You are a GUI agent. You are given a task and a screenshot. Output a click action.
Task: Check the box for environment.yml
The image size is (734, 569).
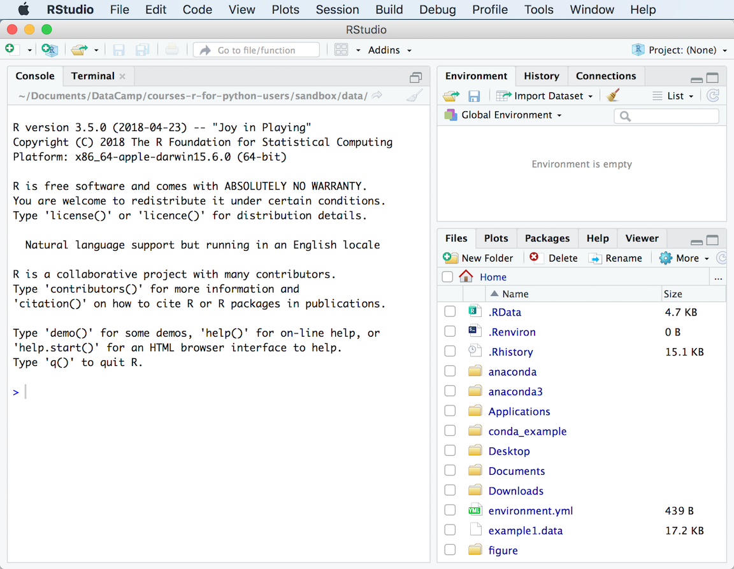click(x=450, y=510)
